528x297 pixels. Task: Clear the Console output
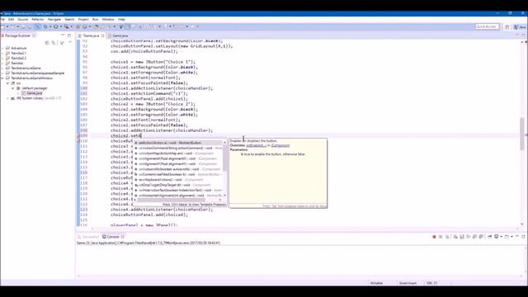[x=455, y=237]
